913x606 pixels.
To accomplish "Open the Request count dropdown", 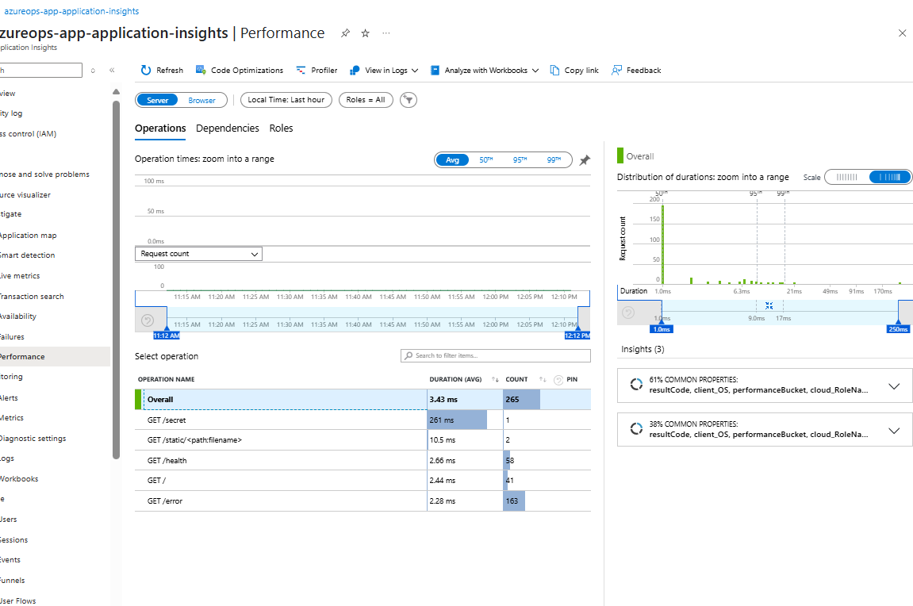I will pyautogui.click(x=198, y=254).
